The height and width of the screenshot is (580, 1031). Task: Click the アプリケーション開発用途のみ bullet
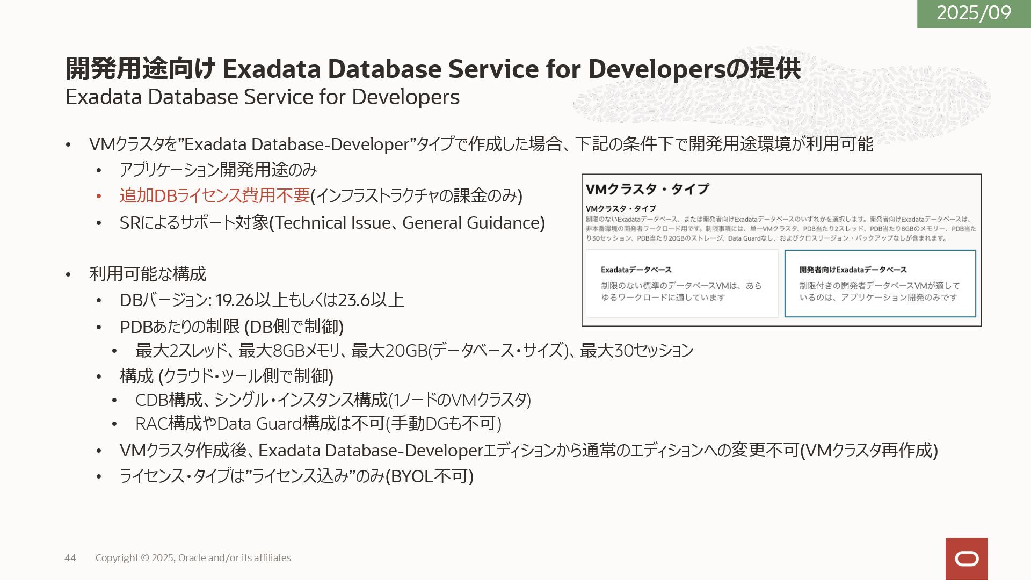click(218, 170)
